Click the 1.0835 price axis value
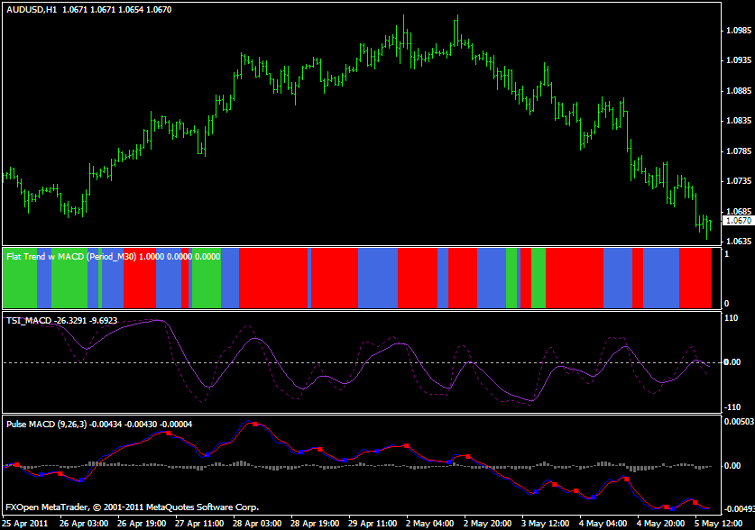Viewport: 755px width, 530px height. pos(739,121)
